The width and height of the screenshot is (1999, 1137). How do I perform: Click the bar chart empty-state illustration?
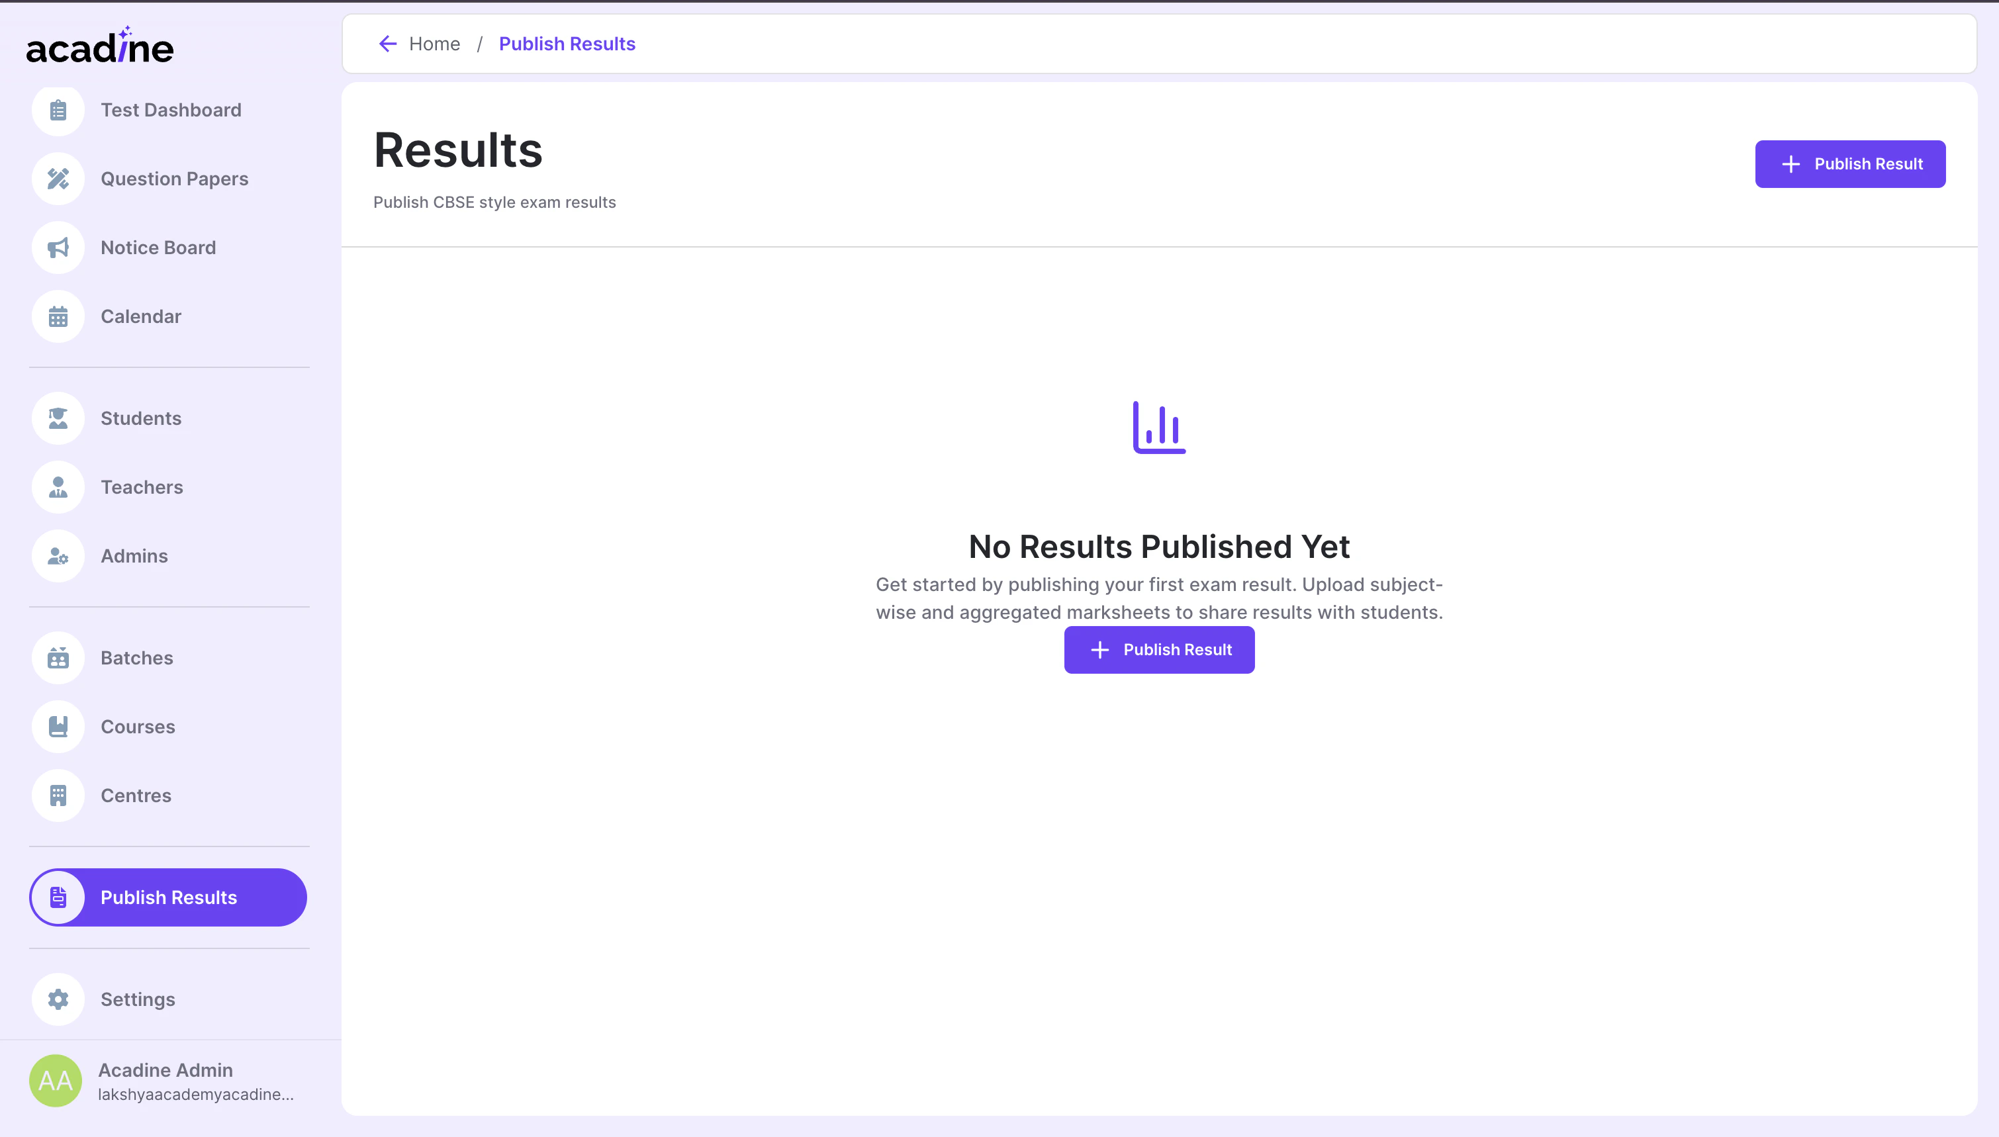[x=1159, y=427]
